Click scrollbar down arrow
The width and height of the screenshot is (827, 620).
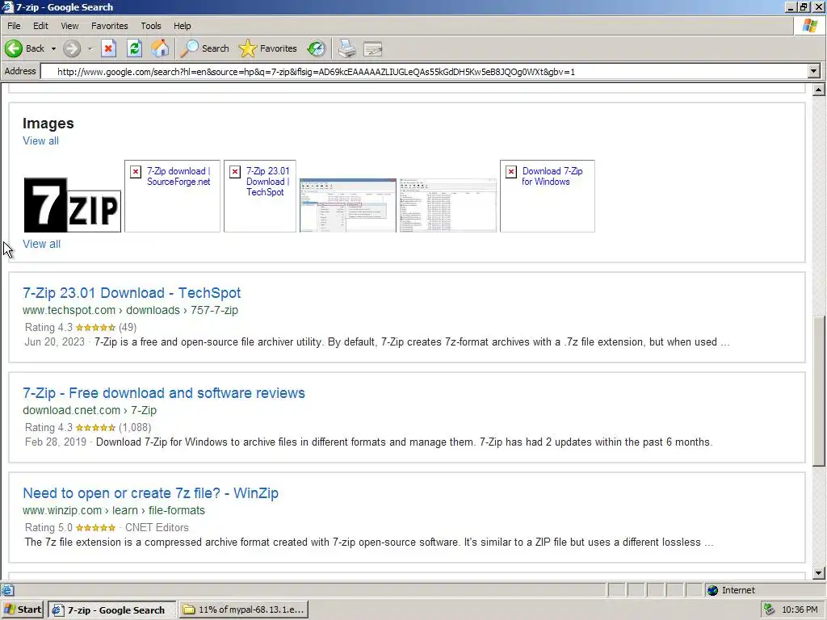pyautogui.click(x=819, y=573)
